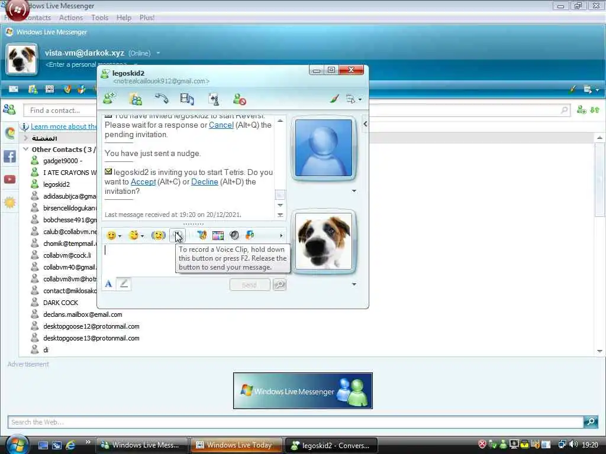
Task: Open the weather sun tab in sidebar
Action: (x=9, y=202)
